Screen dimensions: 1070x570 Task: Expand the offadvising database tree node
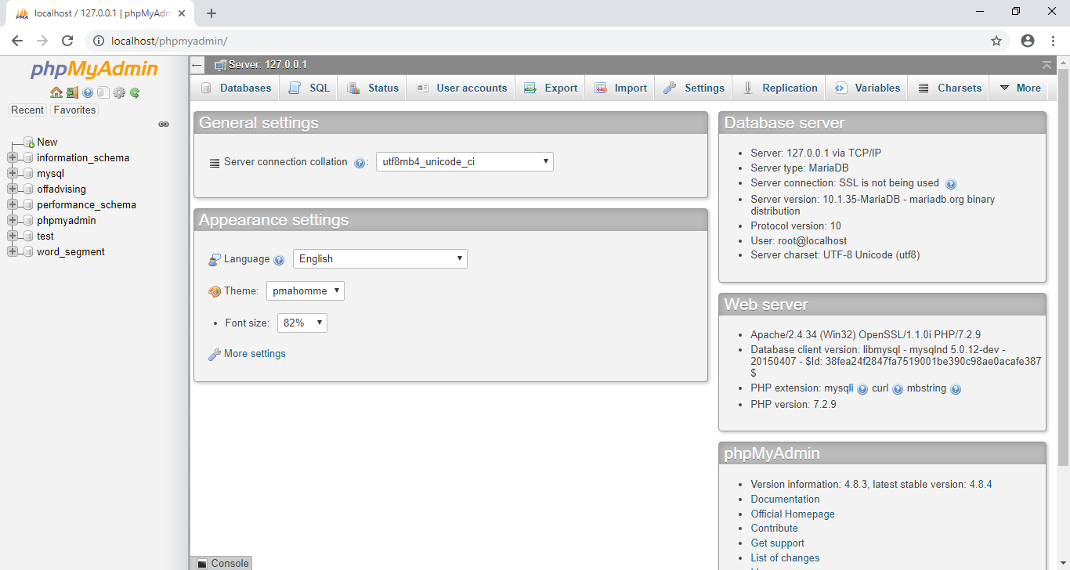coord(12,189)
